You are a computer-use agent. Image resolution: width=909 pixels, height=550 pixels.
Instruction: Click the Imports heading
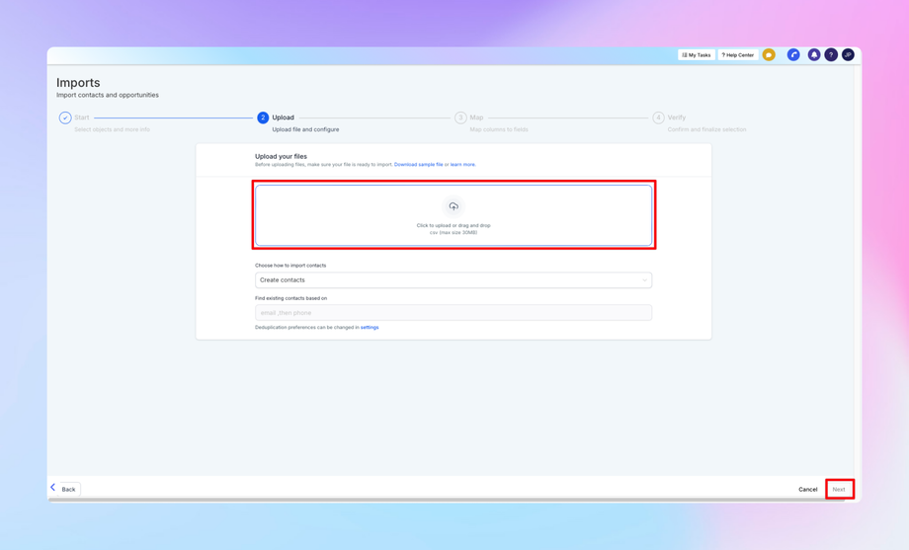pyautogui.click(x=78, y=82)
